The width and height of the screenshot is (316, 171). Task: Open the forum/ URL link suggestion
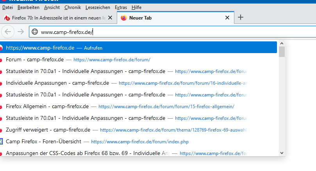(112, 60)
